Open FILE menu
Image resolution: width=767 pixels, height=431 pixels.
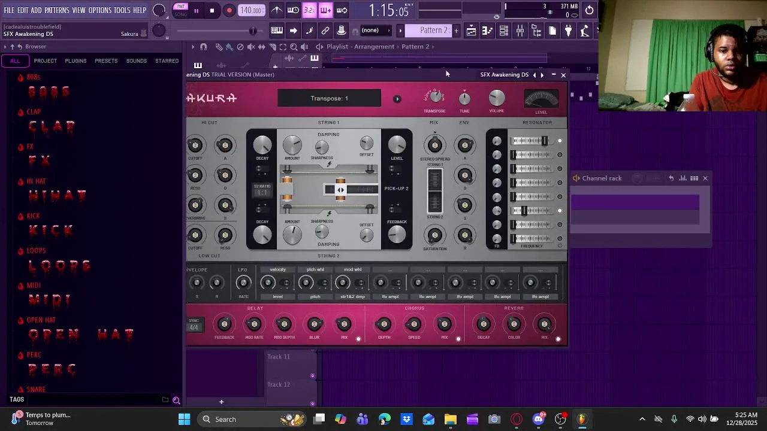pos(9,10)
